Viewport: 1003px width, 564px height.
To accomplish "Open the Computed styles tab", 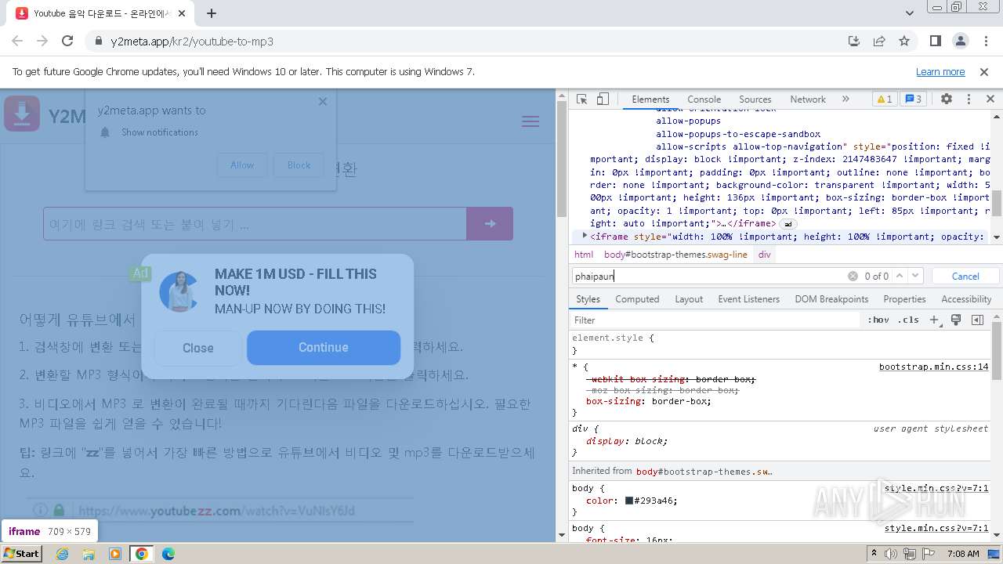I will pyautogui.click(x=637, y=299).
